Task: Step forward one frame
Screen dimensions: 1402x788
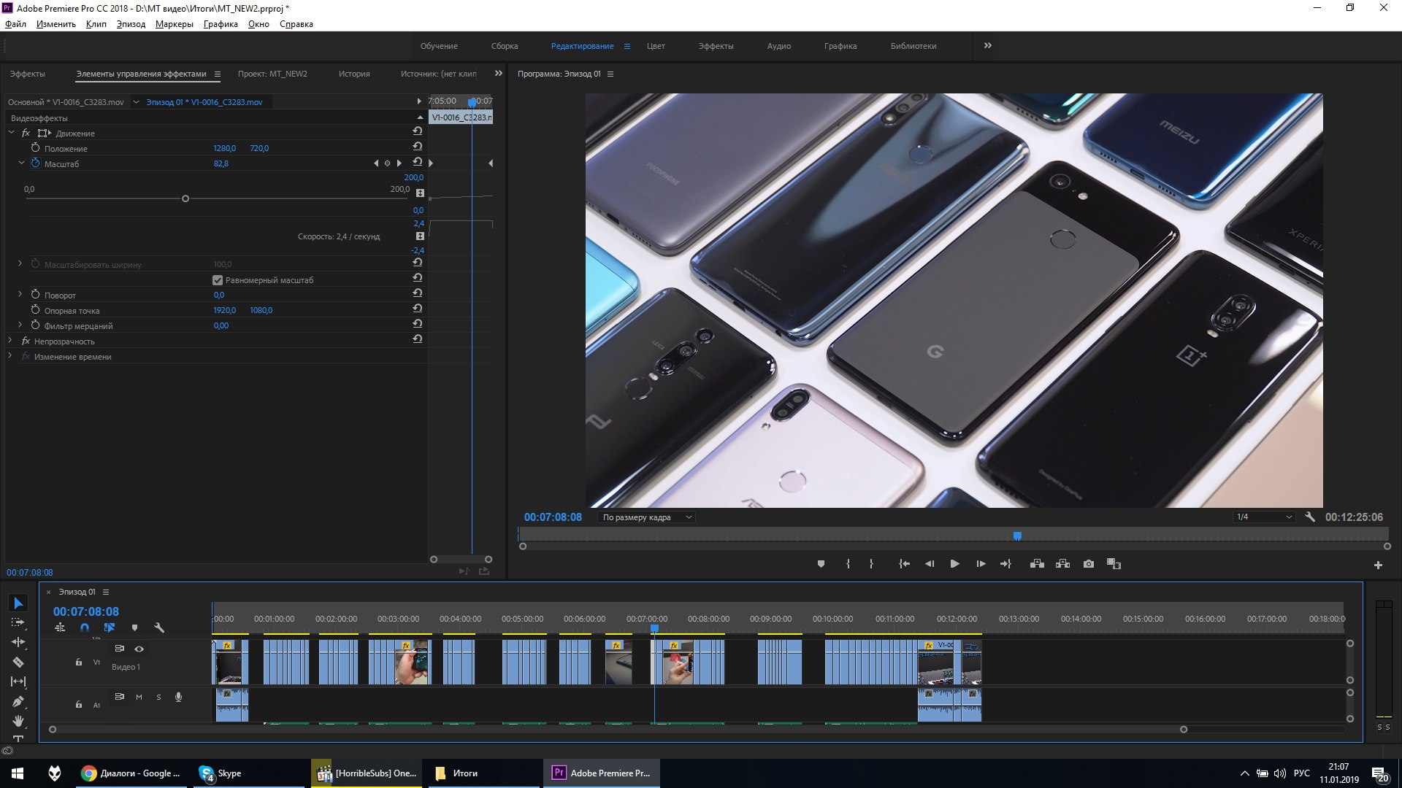Action: click(981, 564)
